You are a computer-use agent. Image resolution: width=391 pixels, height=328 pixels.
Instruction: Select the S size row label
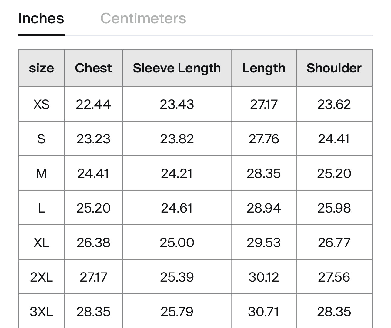pos(42,139)
